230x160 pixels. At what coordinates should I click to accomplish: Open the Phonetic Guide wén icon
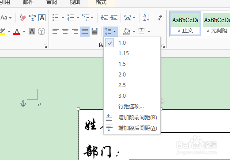click(x=32, y=18)
